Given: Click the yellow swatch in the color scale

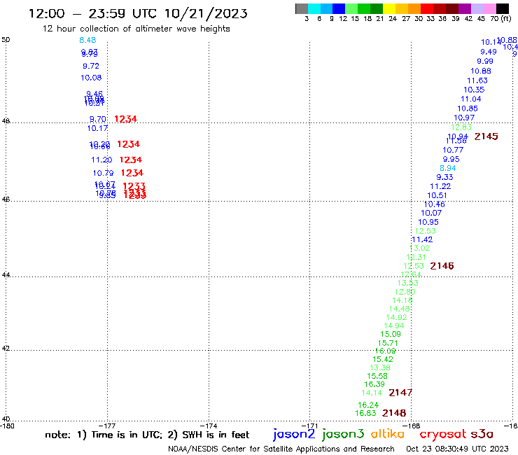Looking at the screenshot, I should tap(389, 8).
